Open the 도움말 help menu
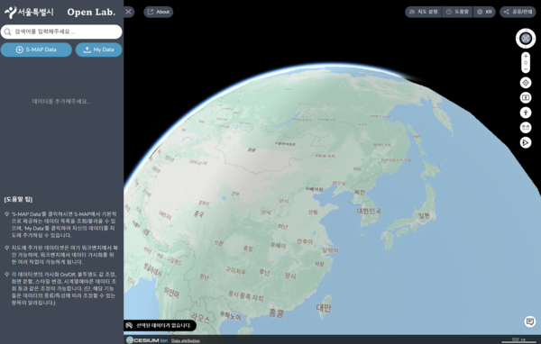This screenshot has width=541, height=344. (457, 12)
